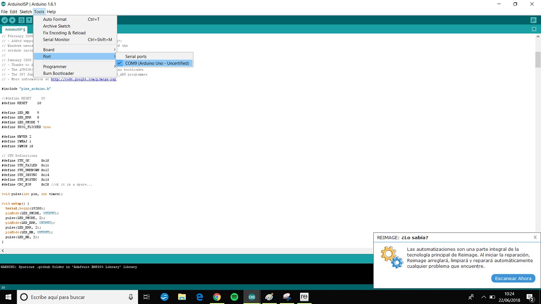
Task: Open the taskbar icon right of Paint
Action: click(287, 297)
